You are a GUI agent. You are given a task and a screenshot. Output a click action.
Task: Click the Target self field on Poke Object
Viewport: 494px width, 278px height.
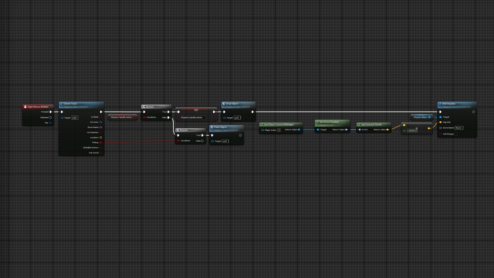point(225,141)
